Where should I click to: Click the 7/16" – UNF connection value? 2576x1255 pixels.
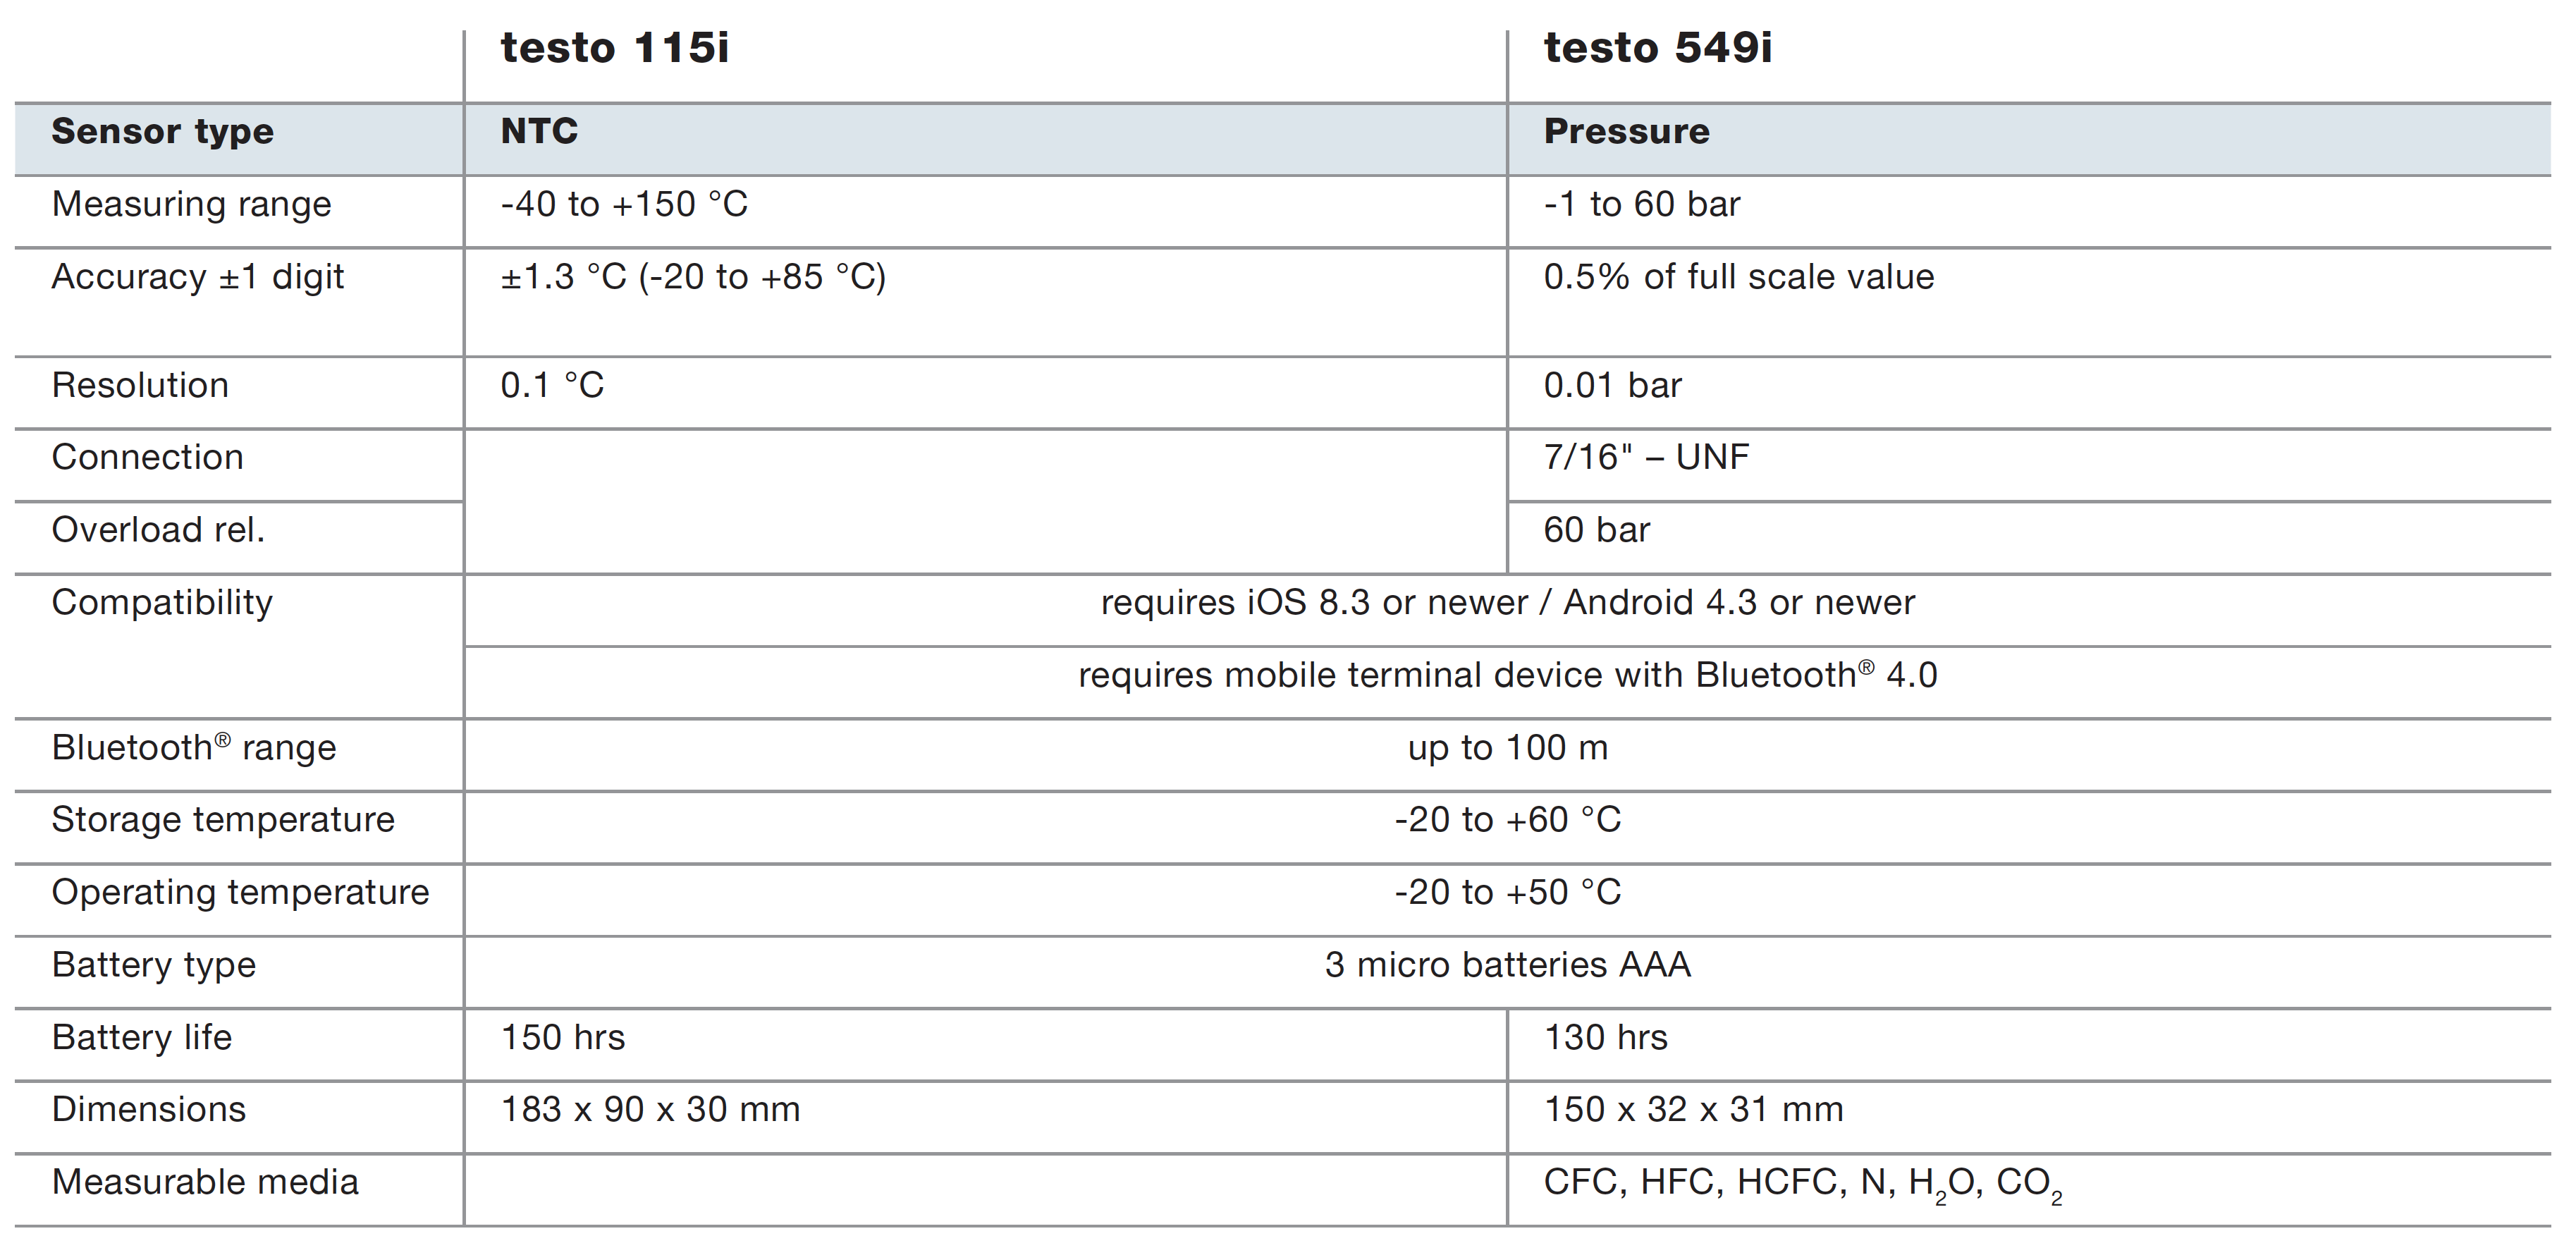click(1646, 457)
